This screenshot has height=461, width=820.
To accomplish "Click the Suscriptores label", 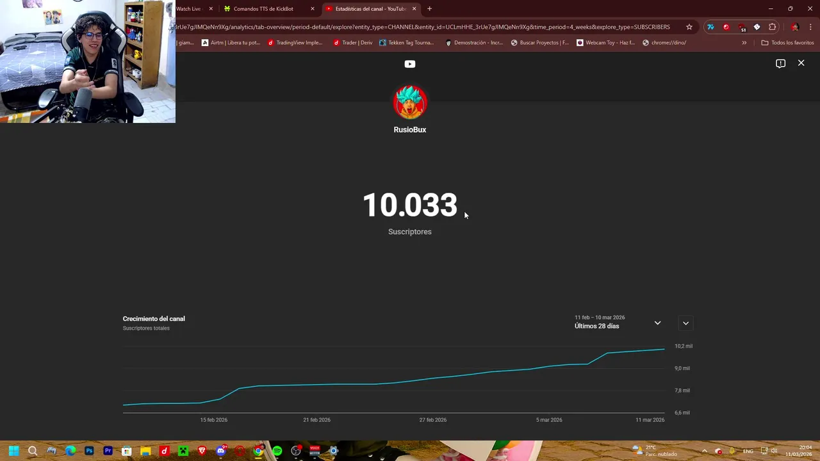I will [x=410, y=232].
